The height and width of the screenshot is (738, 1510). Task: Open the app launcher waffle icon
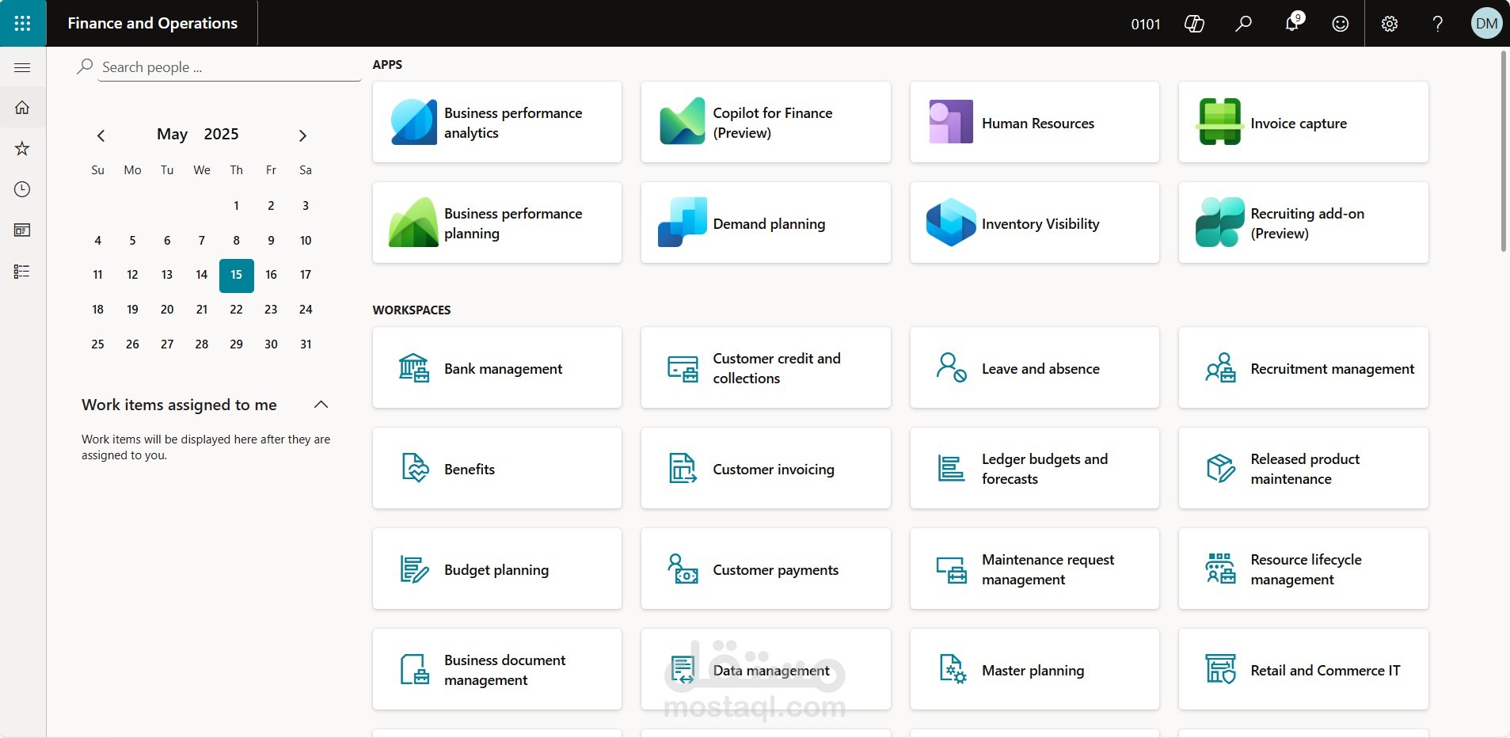[23, 23]
